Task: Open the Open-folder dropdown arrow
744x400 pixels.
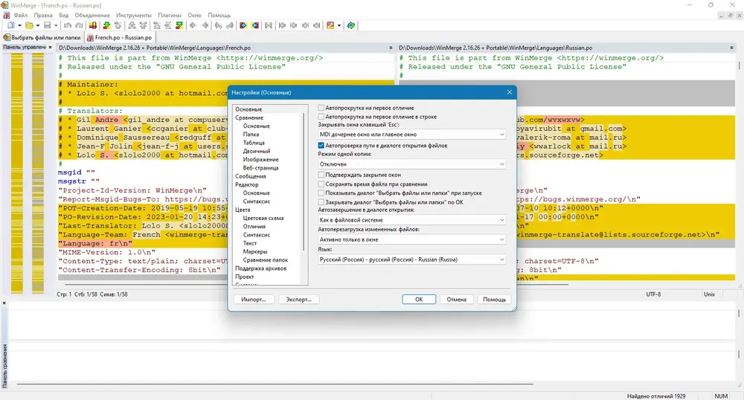Action: tap(37, 25)
